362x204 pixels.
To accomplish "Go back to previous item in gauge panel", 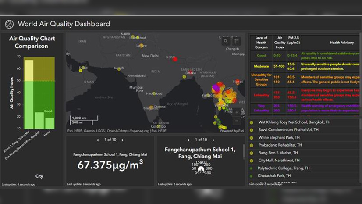I will click(x=188, y=140).
